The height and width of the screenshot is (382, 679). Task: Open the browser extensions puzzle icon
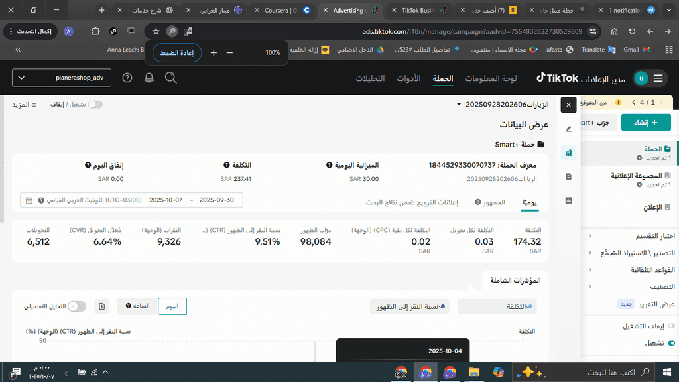(x=95, y=31)
